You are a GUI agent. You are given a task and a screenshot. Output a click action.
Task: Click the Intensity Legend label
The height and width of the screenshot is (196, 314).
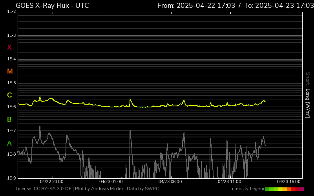click(248, 189)
